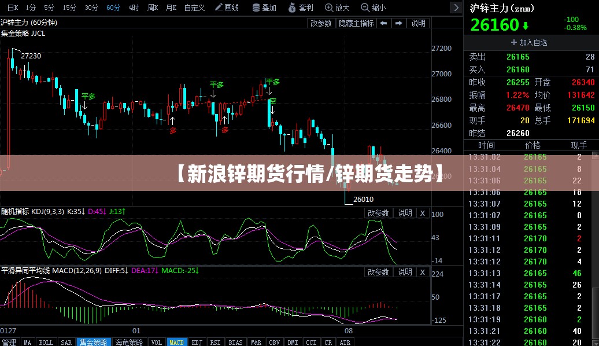
Task: Select the 15分 timeframe
Action: pos(69,8)
